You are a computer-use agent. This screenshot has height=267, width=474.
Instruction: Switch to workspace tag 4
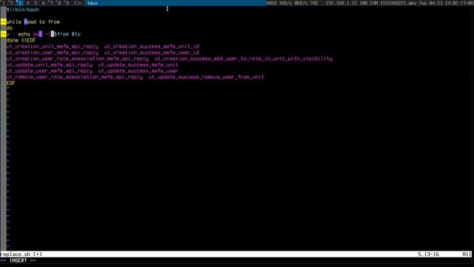point(28,3)
